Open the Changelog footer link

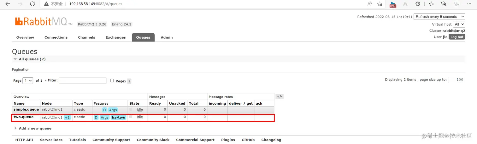tap(271, 140)
